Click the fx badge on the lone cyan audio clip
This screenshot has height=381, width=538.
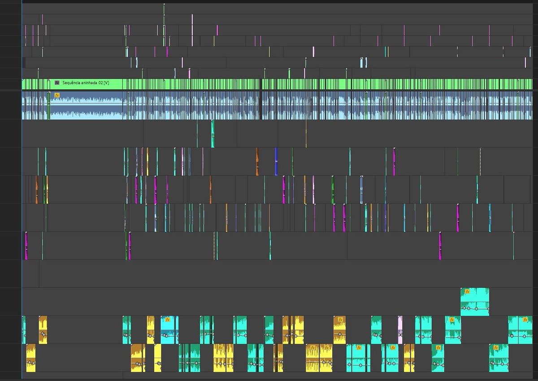tap(467, 291)
